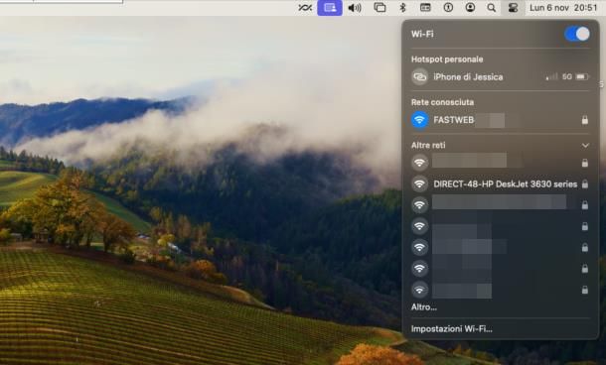Image resolution: width=606 pixels, height=365 pixels.
Task: Click the 5G signal indicator for Jessica's iPhone
Action: click(x=567, y=76)
